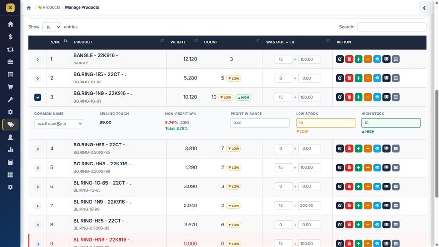The image size is (439, 247).
Task: Expand details for BG.RING-1E5 row
Action: pos(38,79)
